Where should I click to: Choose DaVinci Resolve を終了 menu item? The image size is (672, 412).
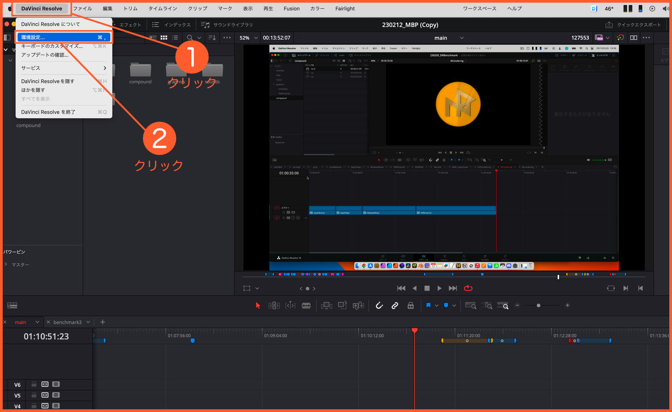64,112
